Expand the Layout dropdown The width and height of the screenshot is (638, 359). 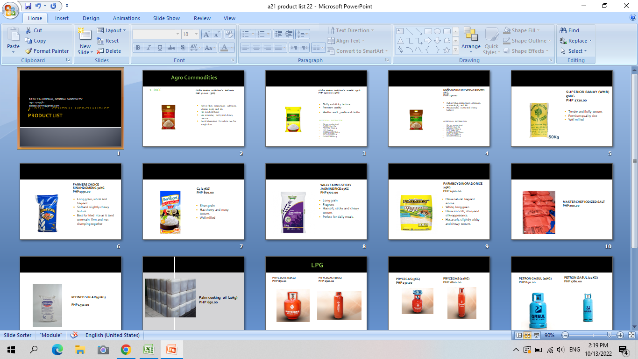(111, 30)
